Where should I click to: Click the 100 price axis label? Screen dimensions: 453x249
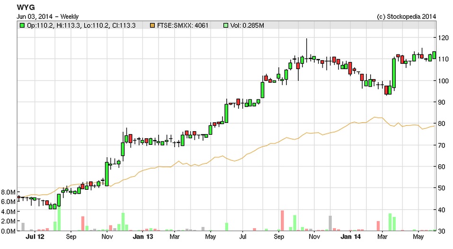tap(443, 81)
